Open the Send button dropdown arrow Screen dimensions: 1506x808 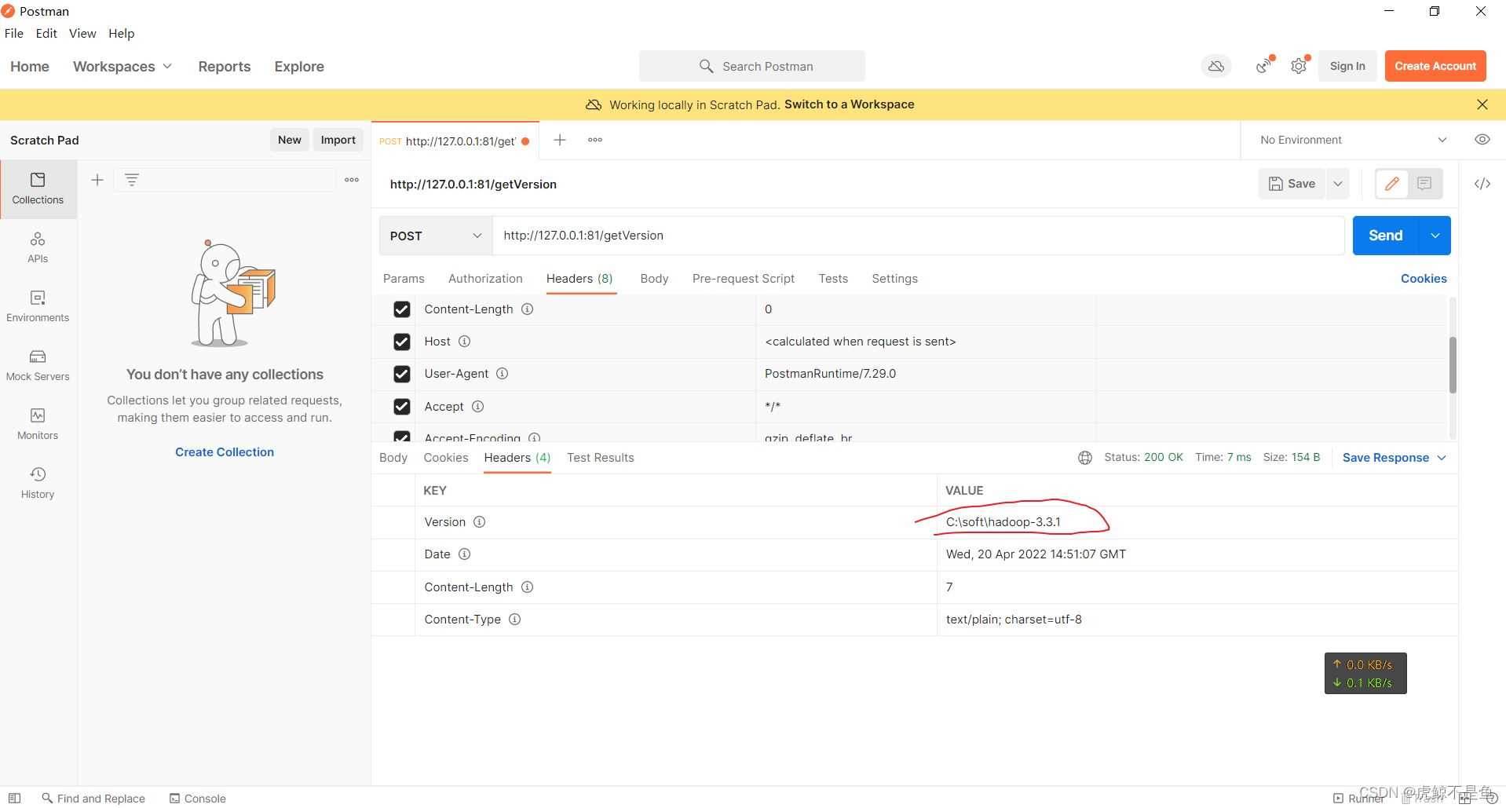pos(1435,236)
